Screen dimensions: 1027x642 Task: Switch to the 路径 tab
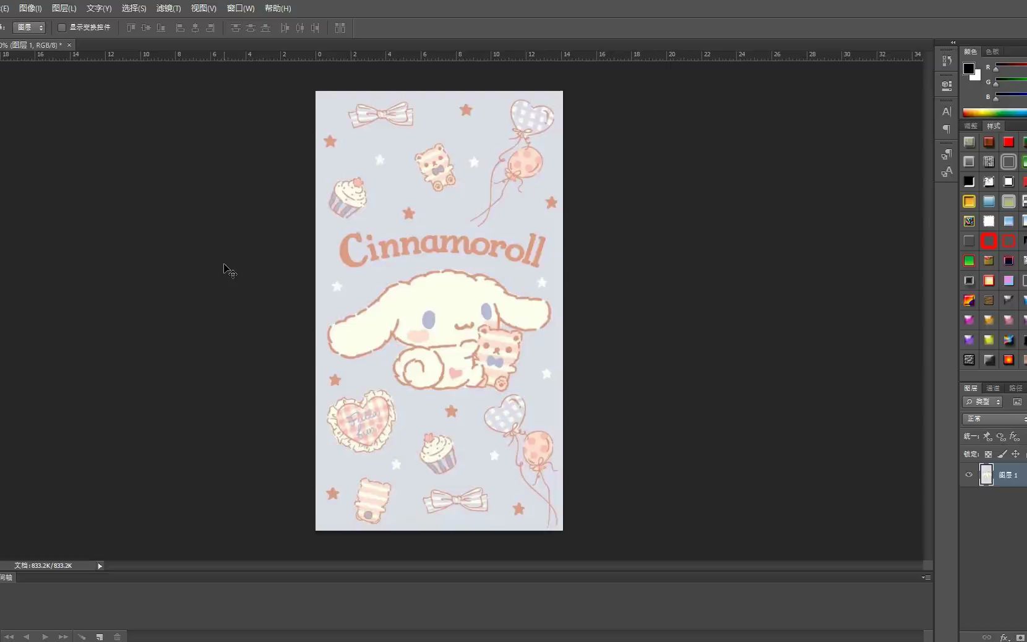tap(1016, 388)
